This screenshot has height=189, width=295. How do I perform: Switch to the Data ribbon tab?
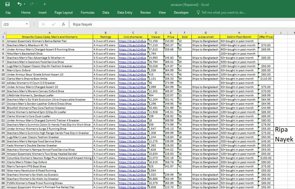point(106,12)
